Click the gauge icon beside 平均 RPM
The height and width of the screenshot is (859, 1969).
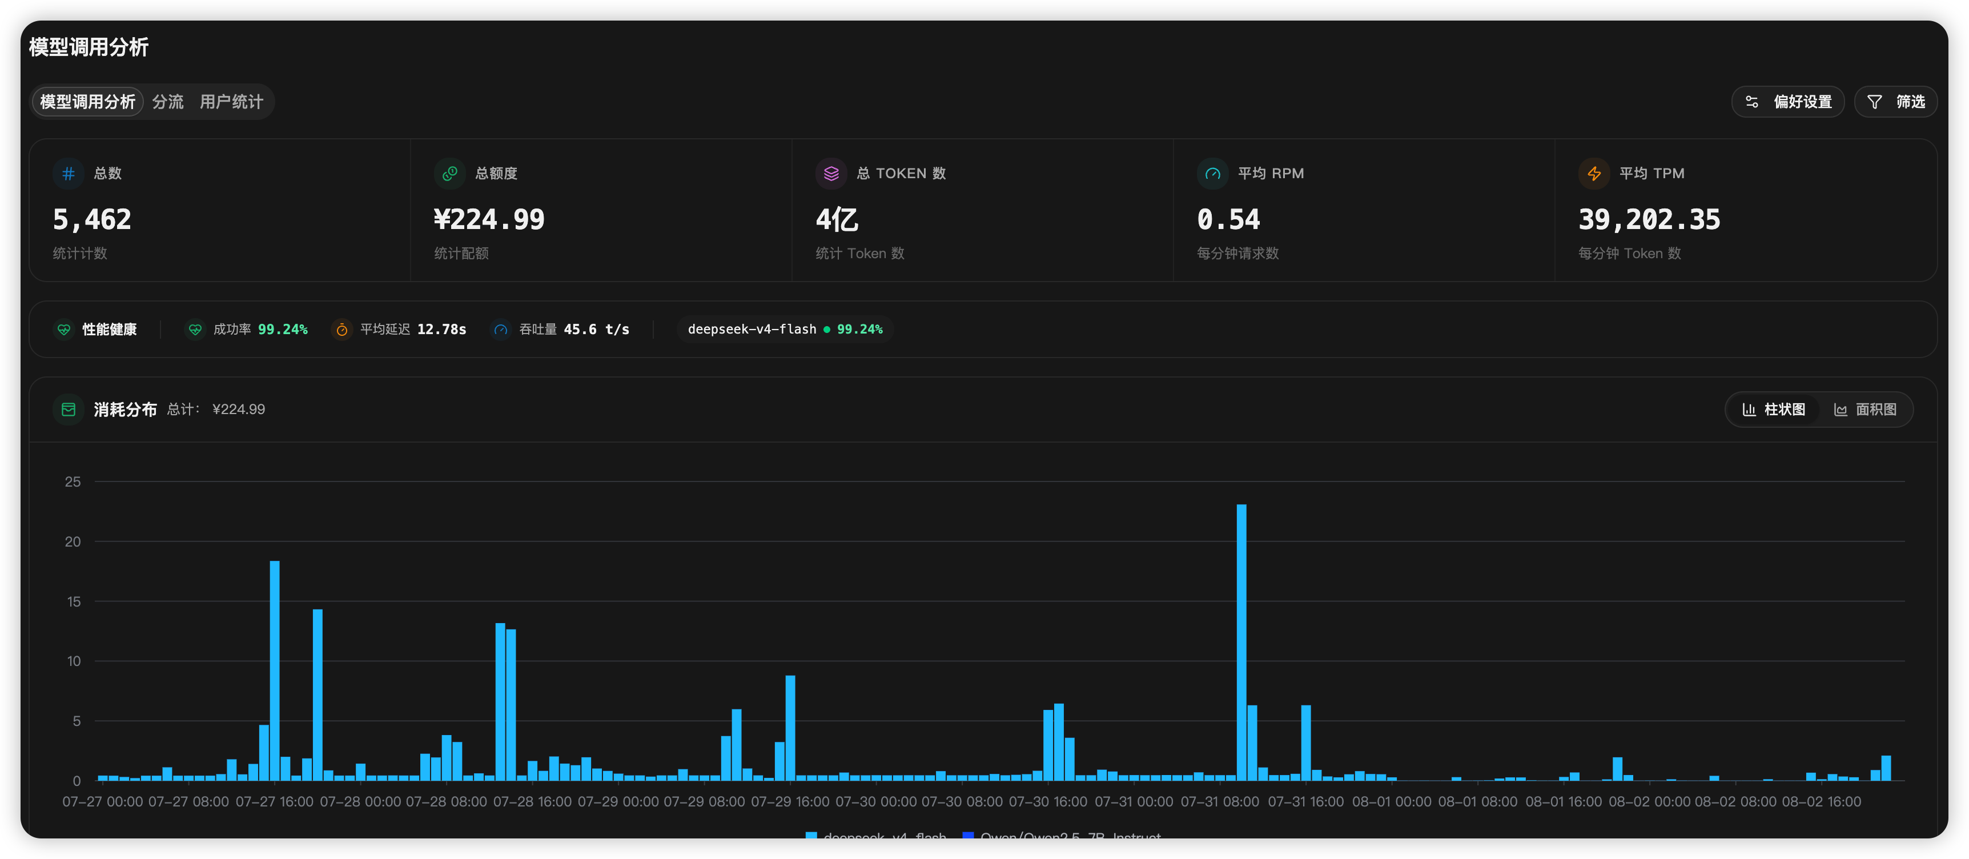pos(1212,174)
